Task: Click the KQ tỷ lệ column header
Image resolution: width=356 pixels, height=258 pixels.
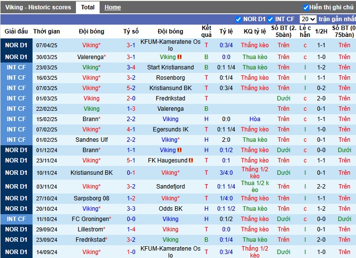Action: coord(255,32)
